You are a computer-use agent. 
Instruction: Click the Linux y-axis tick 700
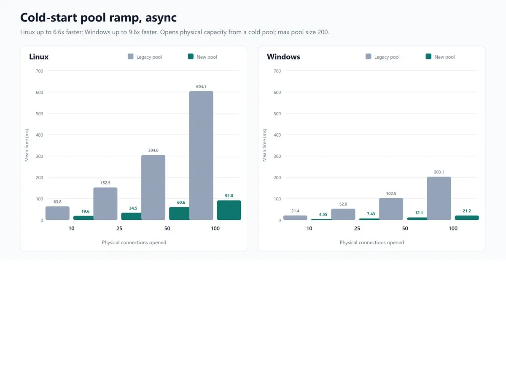click(x=39, y=71)
